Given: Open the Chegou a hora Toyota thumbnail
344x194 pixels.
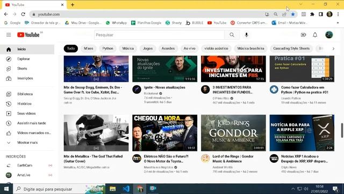Looking at the screenshot, I should (x=165, y=133).
